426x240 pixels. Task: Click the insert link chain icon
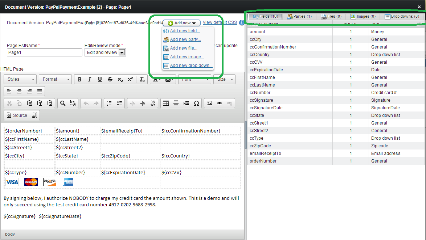click(x=220, y=103)
